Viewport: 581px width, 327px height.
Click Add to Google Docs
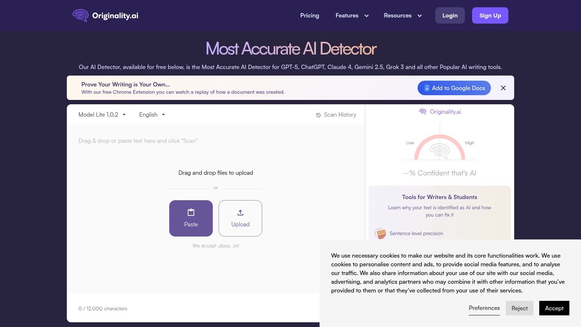(x=454, y=88)
